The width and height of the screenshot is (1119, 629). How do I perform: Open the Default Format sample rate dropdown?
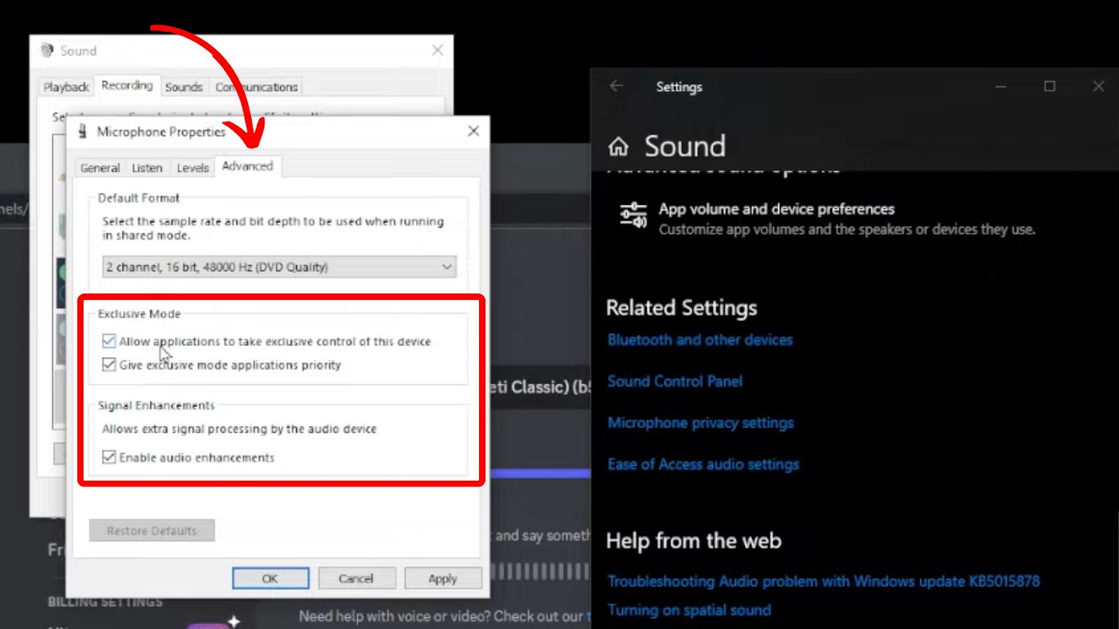(x=279, y=267)
